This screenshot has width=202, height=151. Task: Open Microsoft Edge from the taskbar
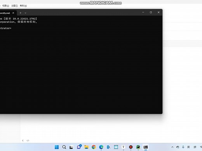click(101, 147)
